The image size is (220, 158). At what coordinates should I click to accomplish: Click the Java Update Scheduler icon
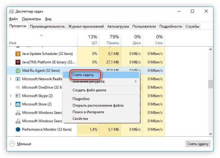18,54
